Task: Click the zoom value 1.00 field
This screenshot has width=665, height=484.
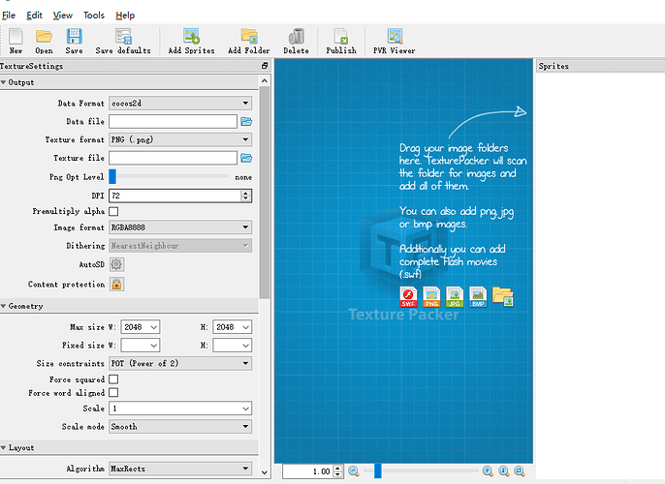Action: pos(308,471)
